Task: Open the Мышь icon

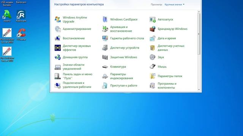Action: coord(153,67)
